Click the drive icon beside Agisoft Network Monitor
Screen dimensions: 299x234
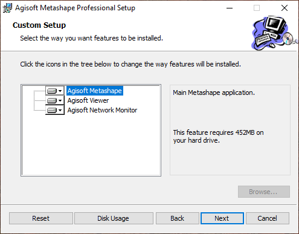52,110
